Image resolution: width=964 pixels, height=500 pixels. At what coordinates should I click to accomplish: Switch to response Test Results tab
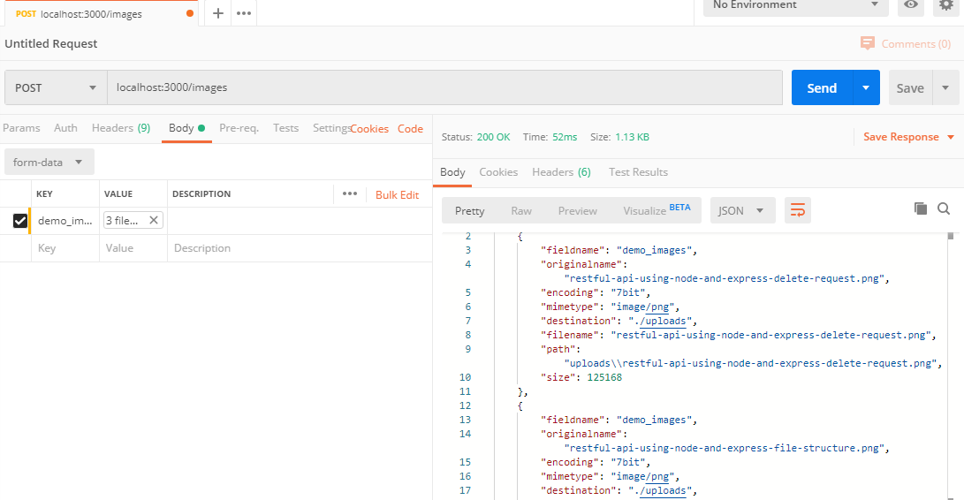(638, 172)
